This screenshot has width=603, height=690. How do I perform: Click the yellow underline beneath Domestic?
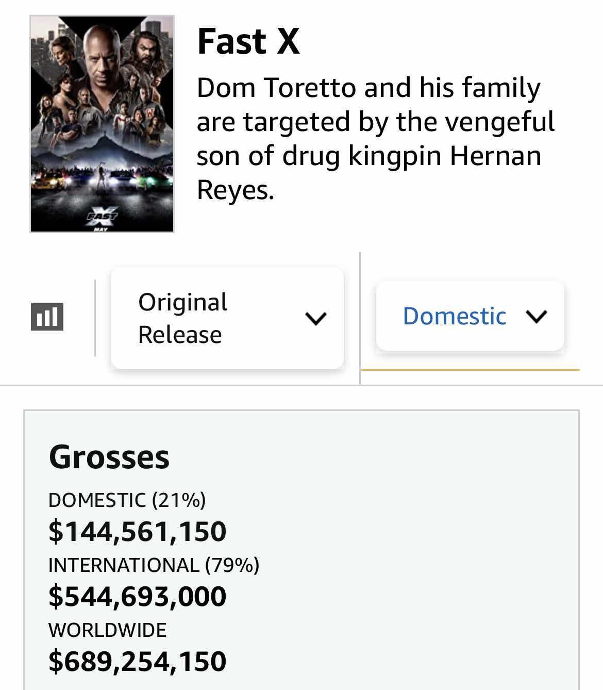tap(470, 370)
